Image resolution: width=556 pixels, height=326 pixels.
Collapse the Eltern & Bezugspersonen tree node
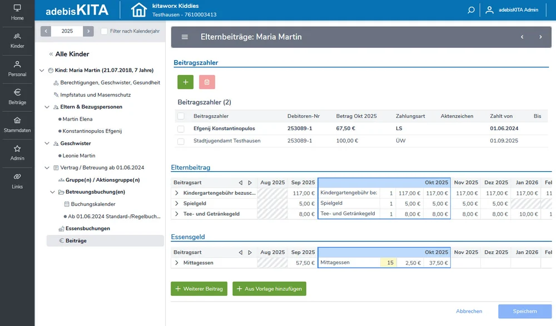click(x=47, y=107)
